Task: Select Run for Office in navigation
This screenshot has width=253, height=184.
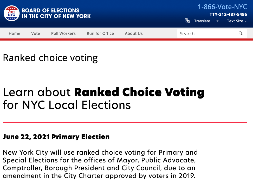Action: coord(100,33)
